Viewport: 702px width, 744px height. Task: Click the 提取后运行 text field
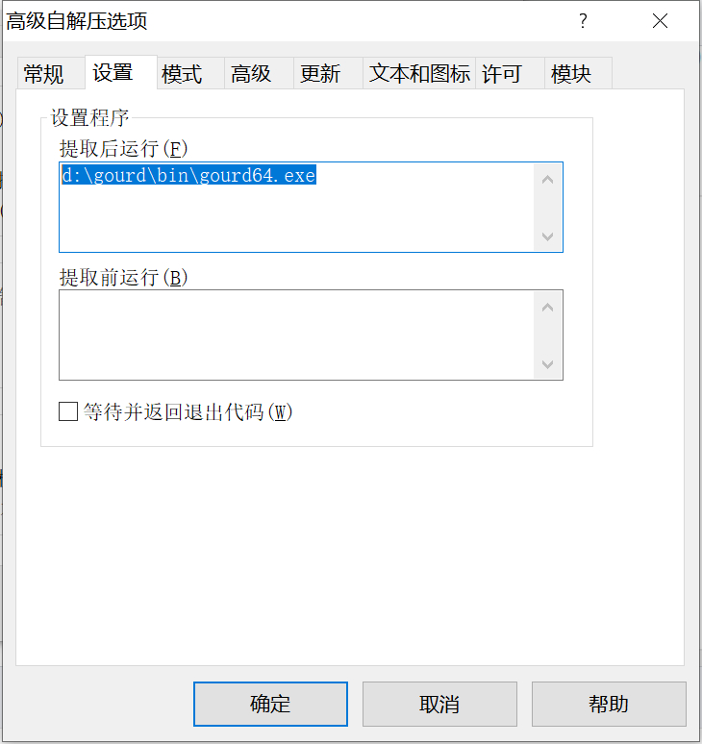[x=298, y=208]
